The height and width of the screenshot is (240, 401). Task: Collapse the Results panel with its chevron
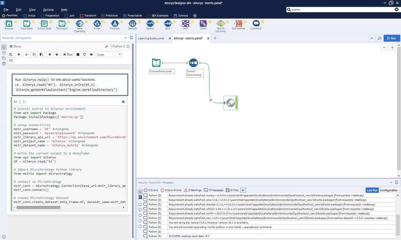[391, 182]
